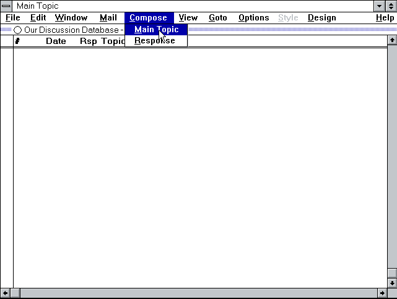Open the File menu
The image size is (397, 299).
tap(13, 18)
